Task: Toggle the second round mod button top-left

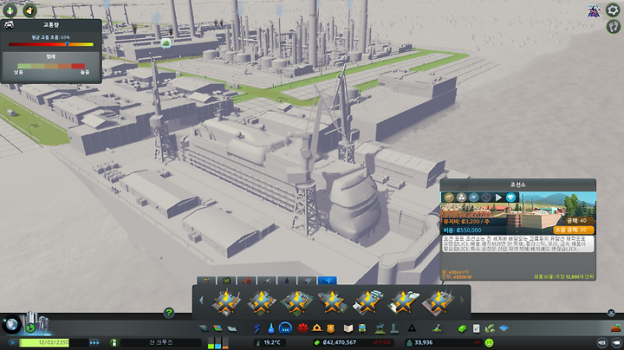Action: click(29, 10)
